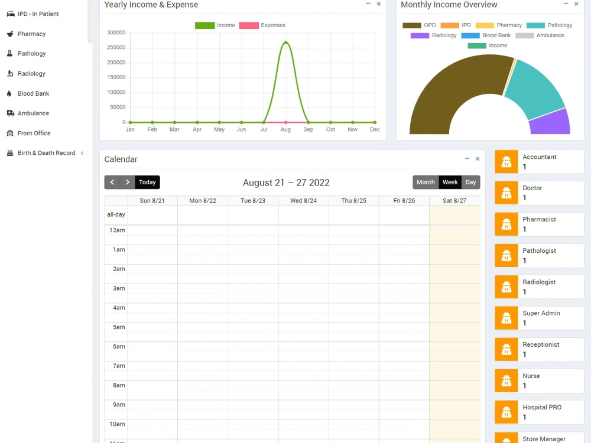Toggle Radiology legend in monthly overview
The image size is (591, 443).
click(433, 35)
